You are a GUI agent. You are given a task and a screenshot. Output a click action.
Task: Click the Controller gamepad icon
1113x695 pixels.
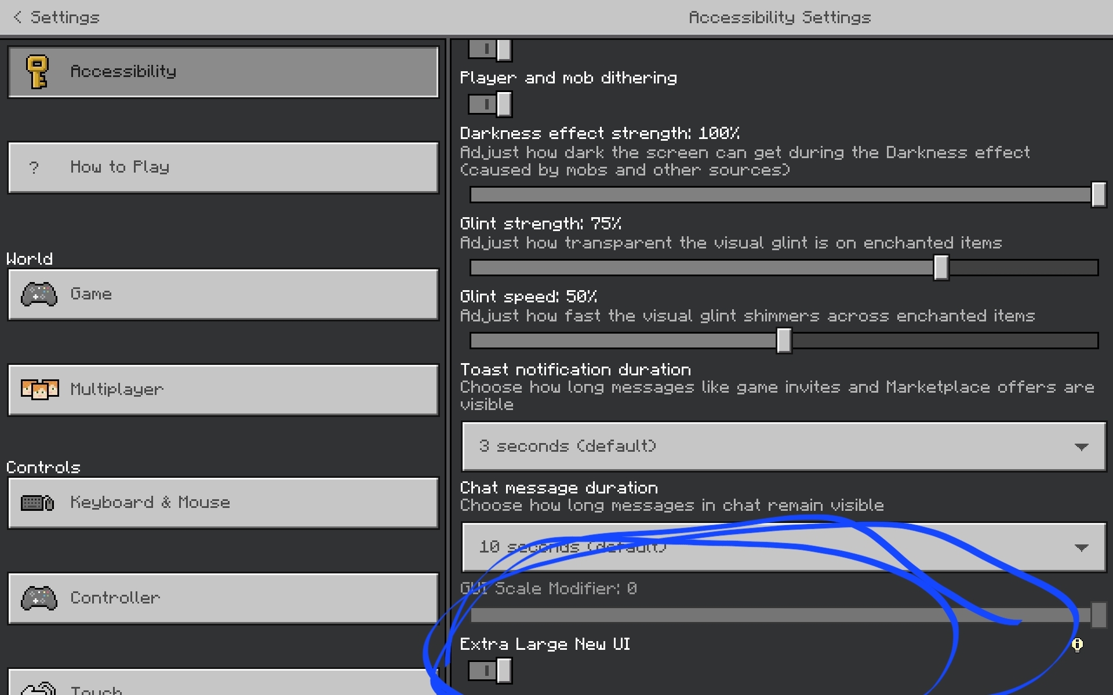click(39, 598)
